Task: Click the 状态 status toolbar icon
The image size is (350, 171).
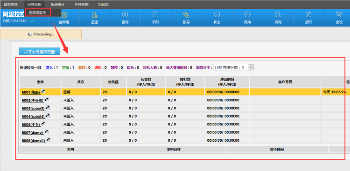Action: [x=217, y=14]
